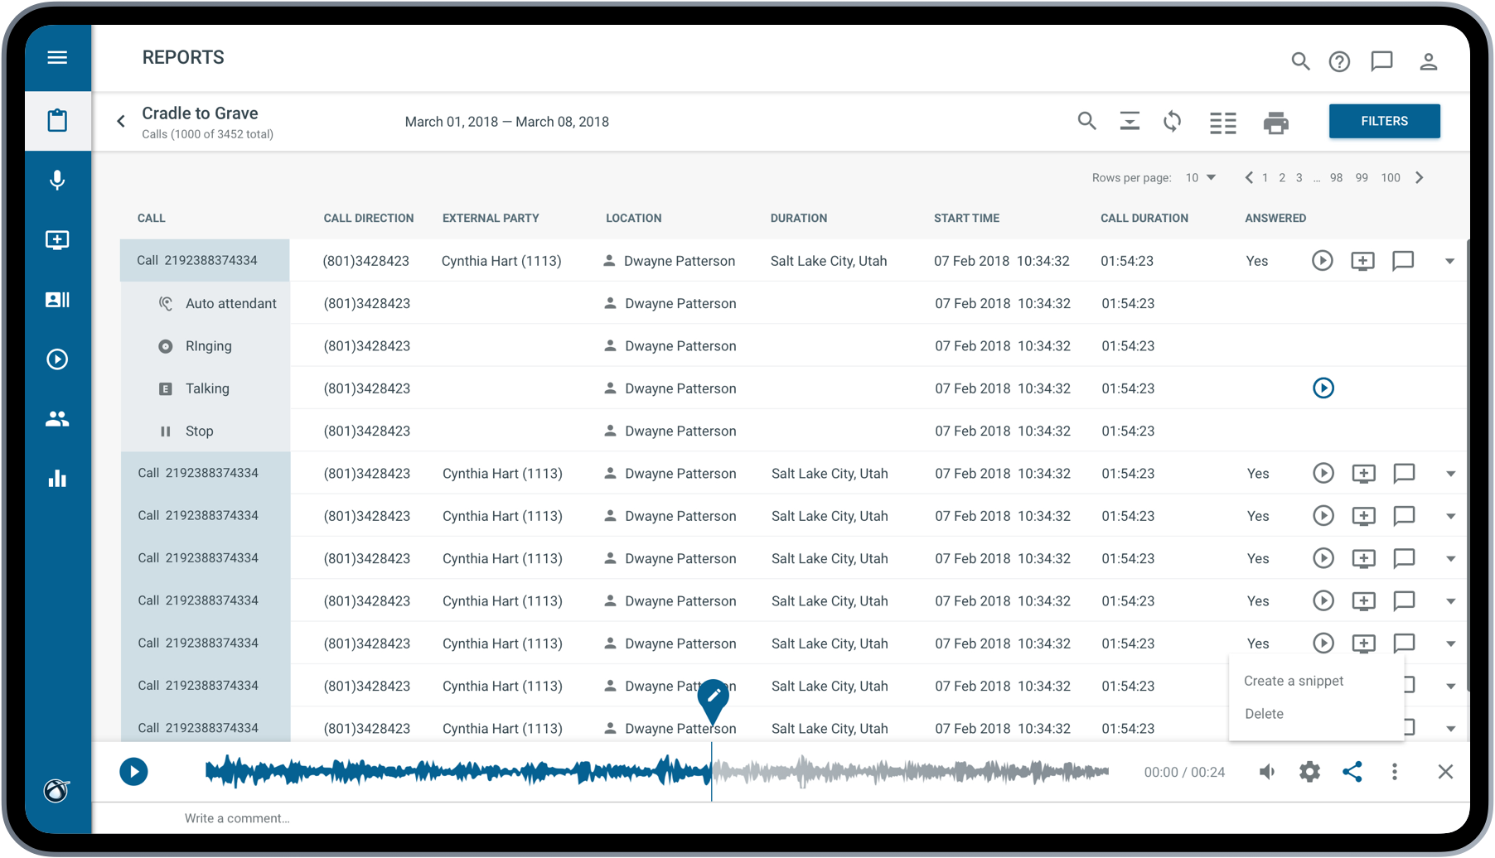Open the microphone recordings sidebar icon
The height and width of the screenshot is (858, 1495).
click(57, 181)
